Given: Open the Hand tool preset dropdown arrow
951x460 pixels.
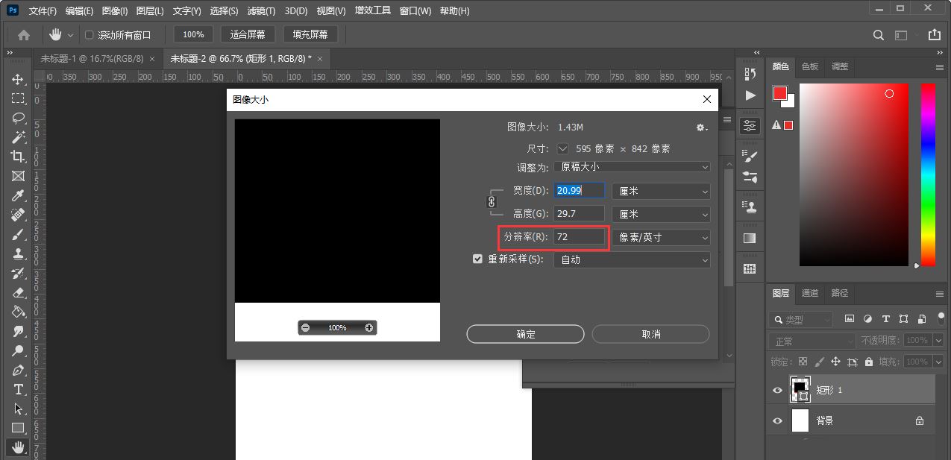Looking at the screenshot, I should [71, 35].
